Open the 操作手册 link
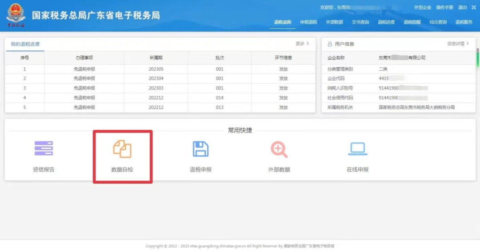Image resolution: width=480 pixels, height=252 pixels. pyautogui.click(x=444, y=8)
